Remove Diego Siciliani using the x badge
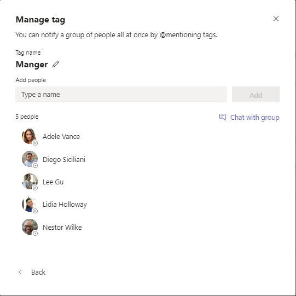 click(35, 166)
